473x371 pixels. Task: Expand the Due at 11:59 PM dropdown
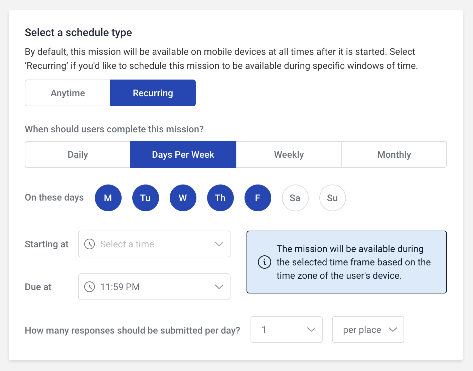coord(154,287)
